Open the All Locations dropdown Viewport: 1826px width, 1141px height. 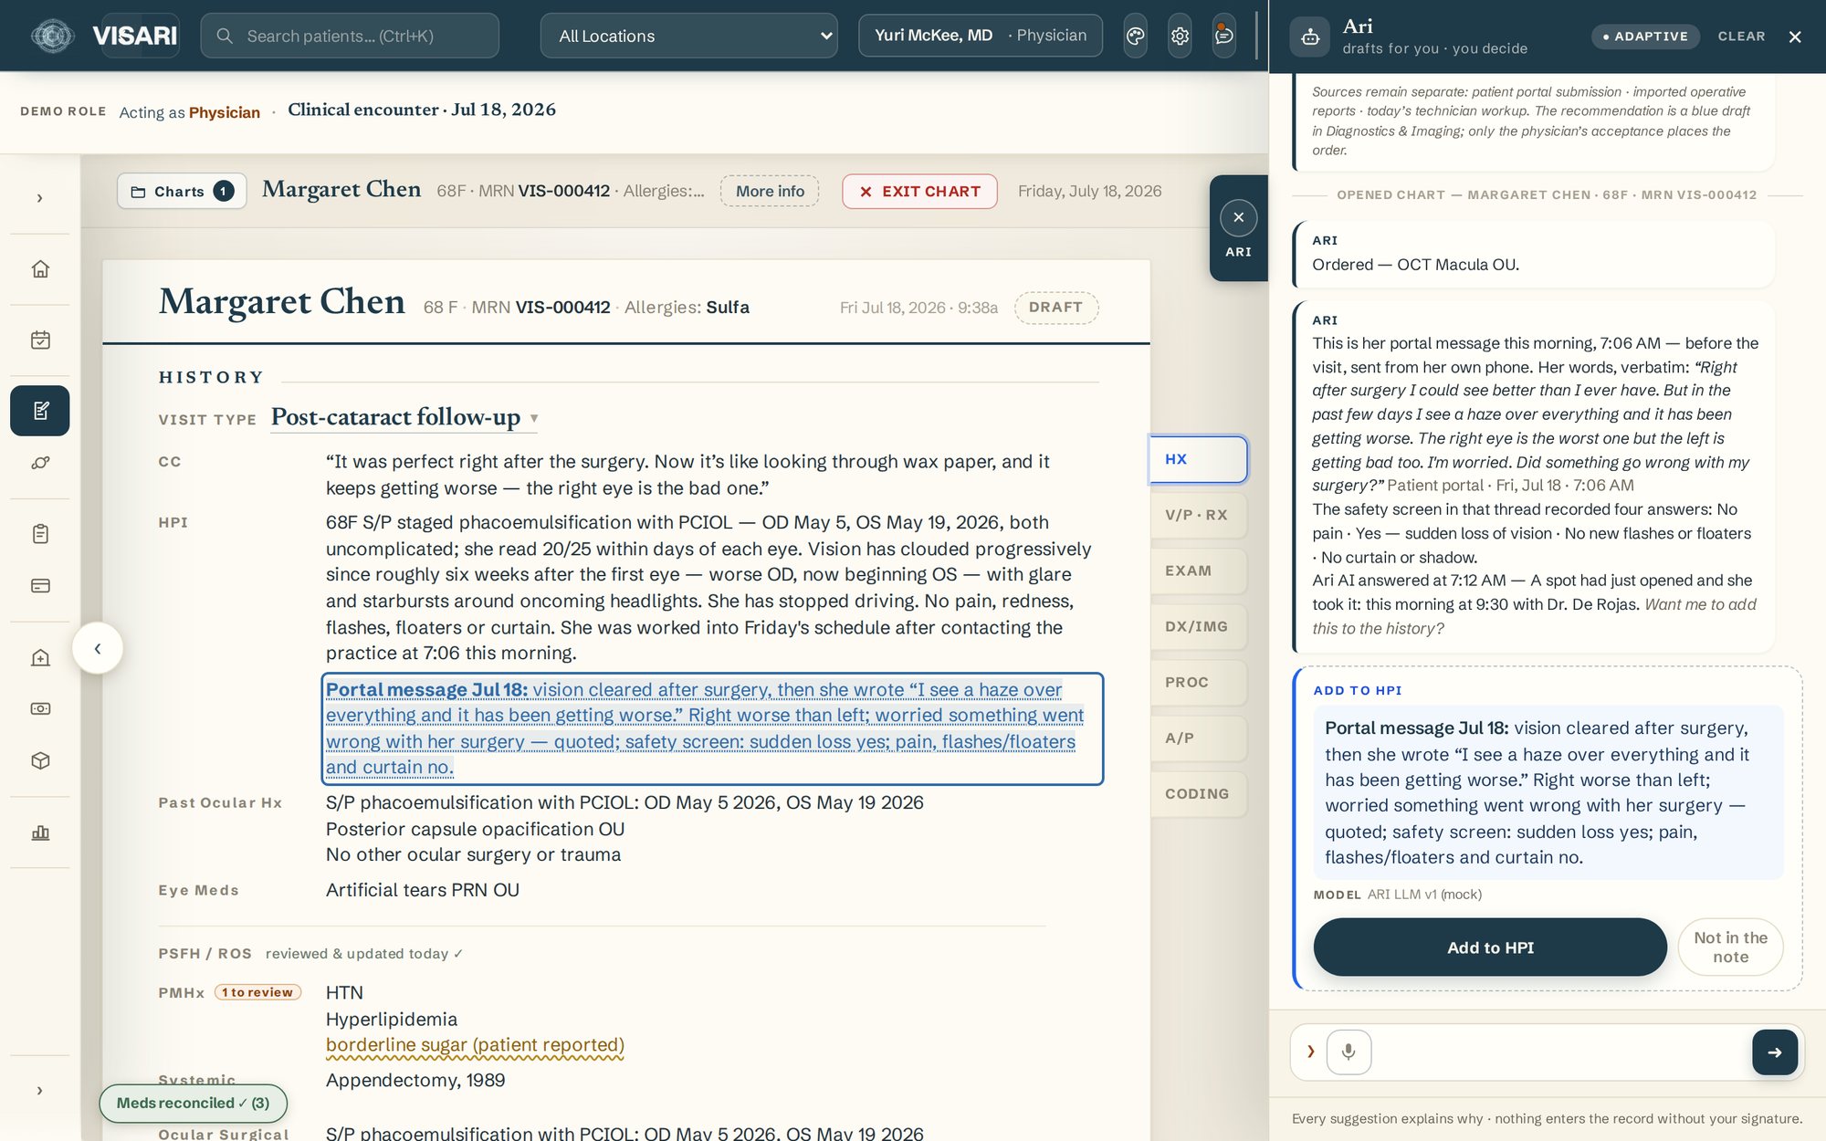point(689,36)
